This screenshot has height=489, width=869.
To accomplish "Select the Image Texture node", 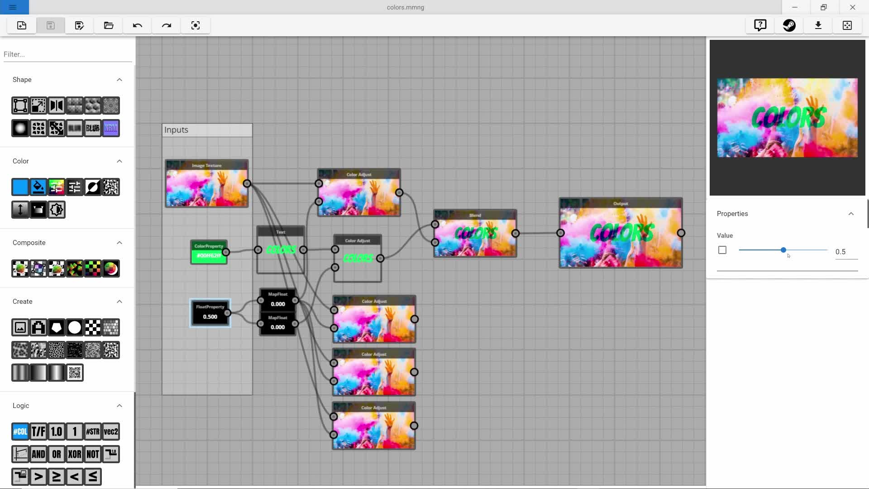I will tap(206, 183).
